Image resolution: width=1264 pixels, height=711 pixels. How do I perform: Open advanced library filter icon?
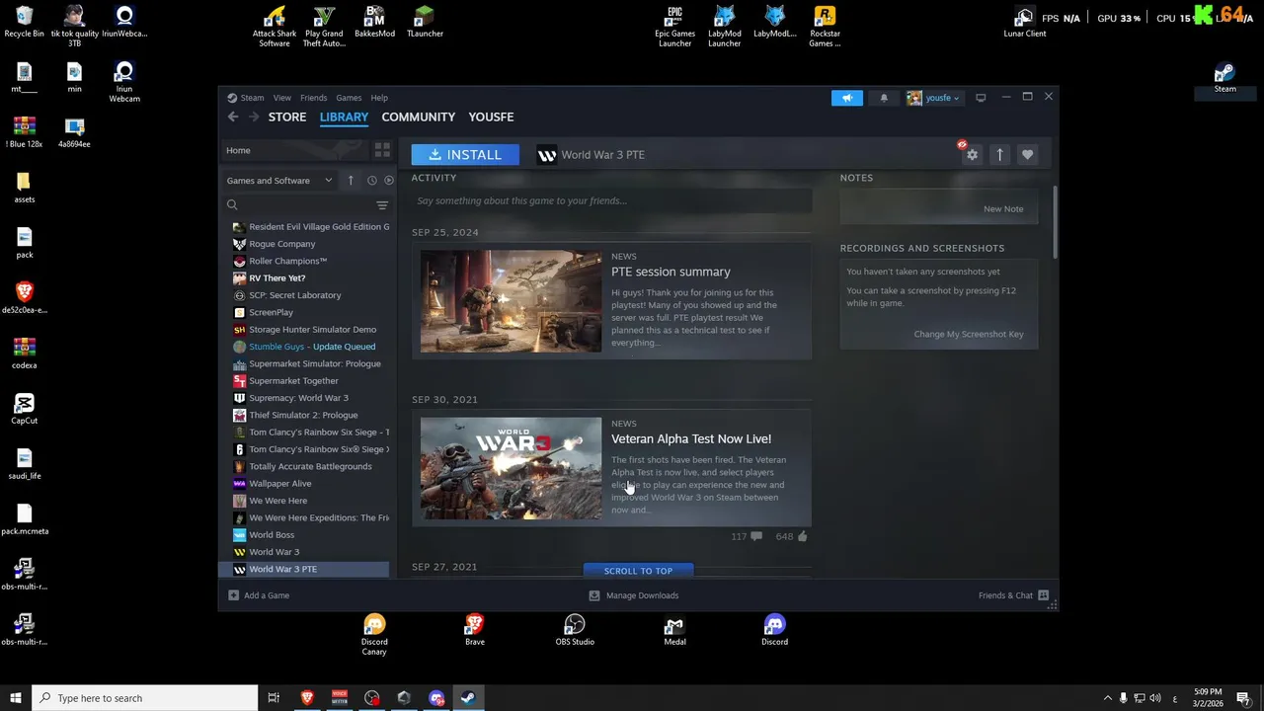(382, 205)
